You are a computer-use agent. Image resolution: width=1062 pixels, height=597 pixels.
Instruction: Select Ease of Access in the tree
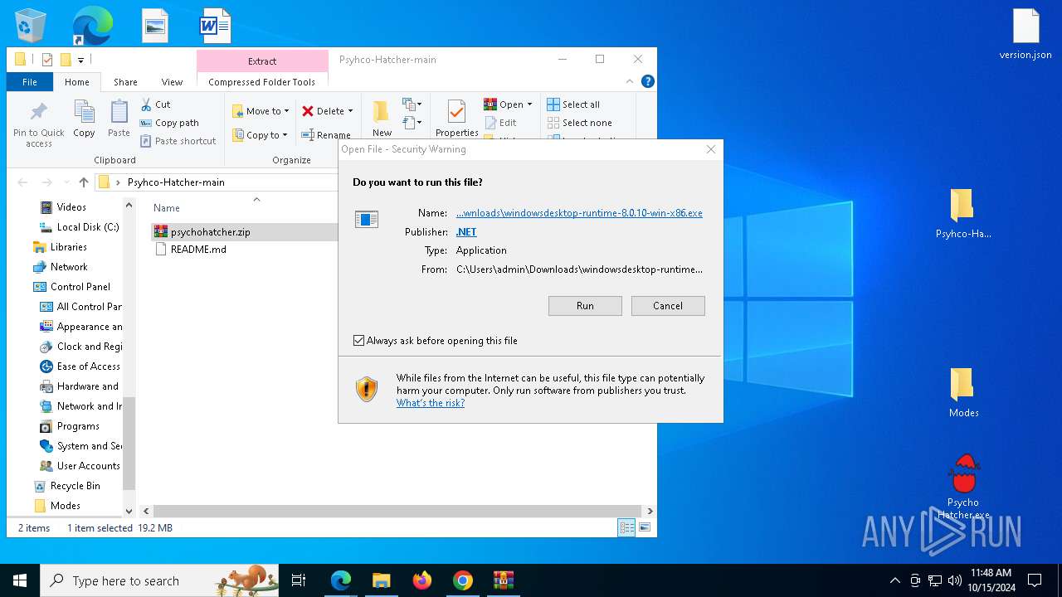click(x=88, y=366)
